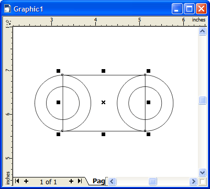Go to last page navigation arrow
The height and width of the screenshot is (189, 210).
click(80, 181)
